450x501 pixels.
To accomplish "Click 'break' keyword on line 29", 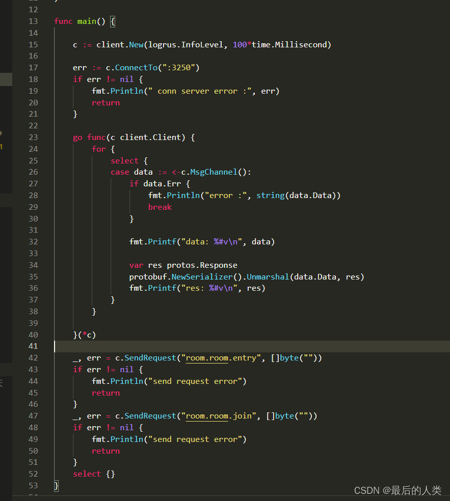I will tap(160, 207).
